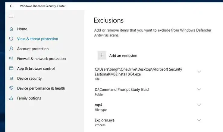
Task: Expand the mp4 file type exclusion
Action: [x=199, y=105]
